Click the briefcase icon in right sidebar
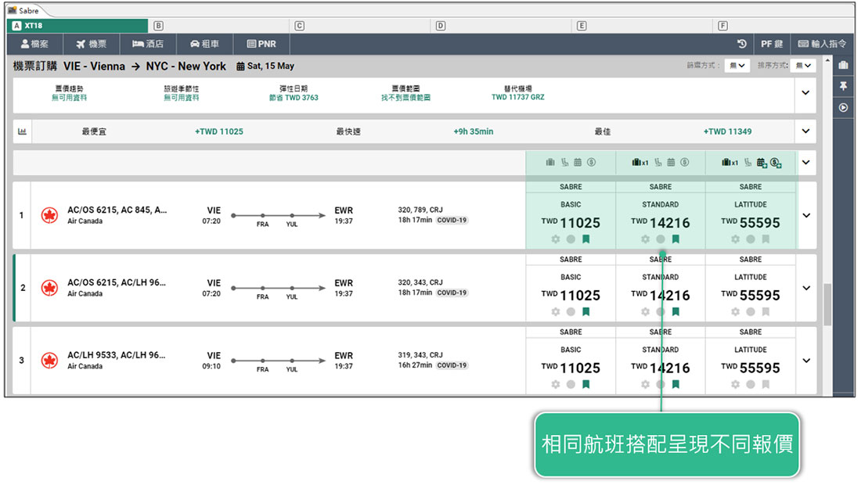 844,65
